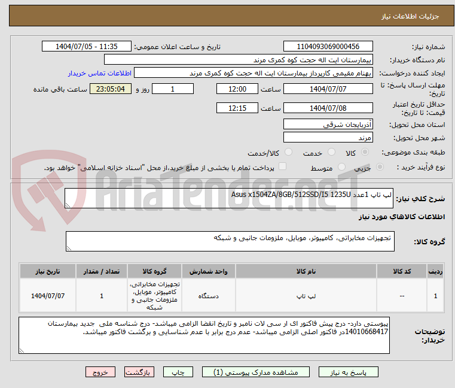Click the تاریخ نیاز column header
This screenshot has width=455, height=388.
point(48,271)
